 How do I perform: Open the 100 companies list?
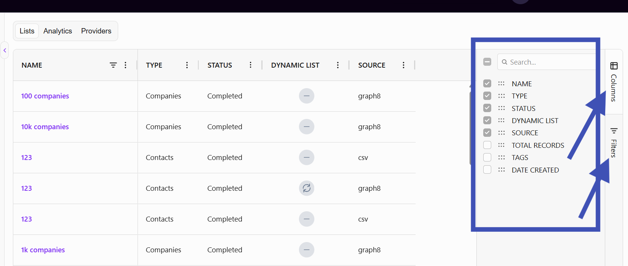tap(45, 96)
